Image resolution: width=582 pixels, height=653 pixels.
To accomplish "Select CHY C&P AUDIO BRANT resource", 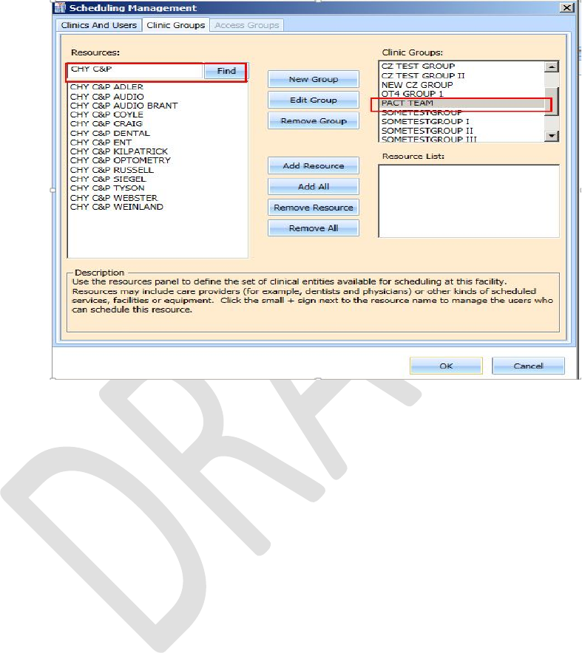I will (x=123, y=106).
